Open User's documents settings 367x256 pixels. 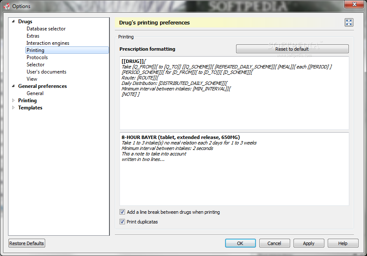tap(46, 72)
